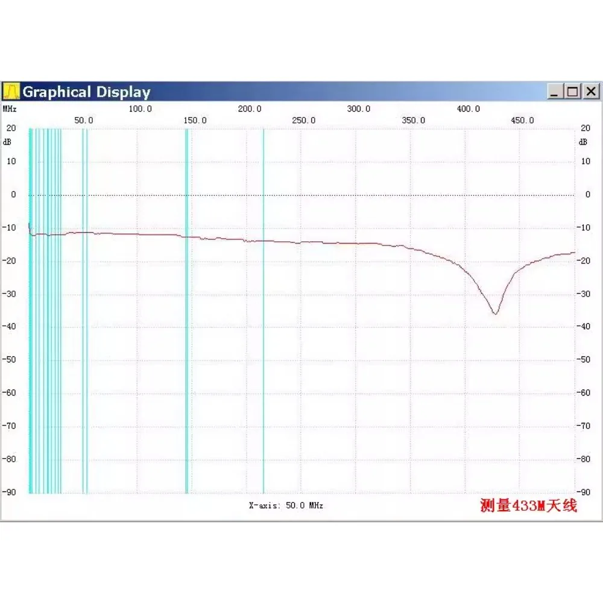The height and width of the screenshot is (603, 603).
Task: Click the '250.0' frequency axis label
Action: (304, 121)
